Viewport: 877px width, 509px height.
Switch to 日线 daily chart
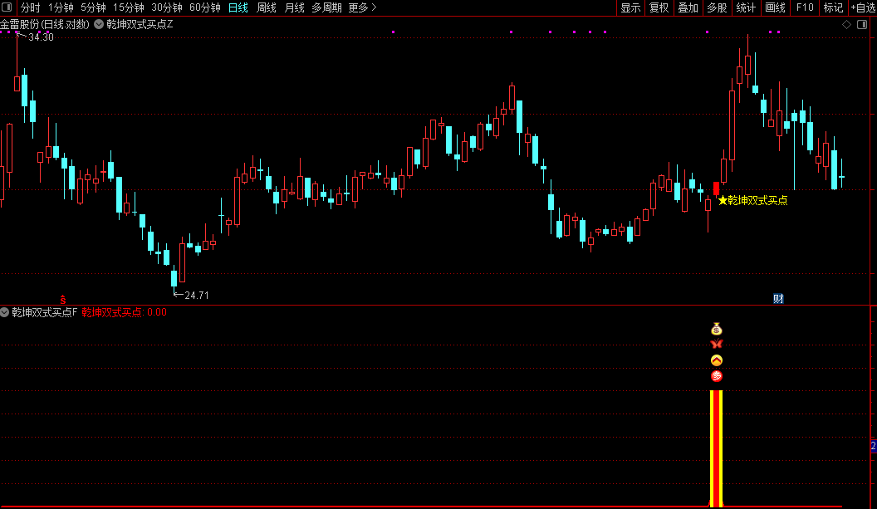[238, 7]
